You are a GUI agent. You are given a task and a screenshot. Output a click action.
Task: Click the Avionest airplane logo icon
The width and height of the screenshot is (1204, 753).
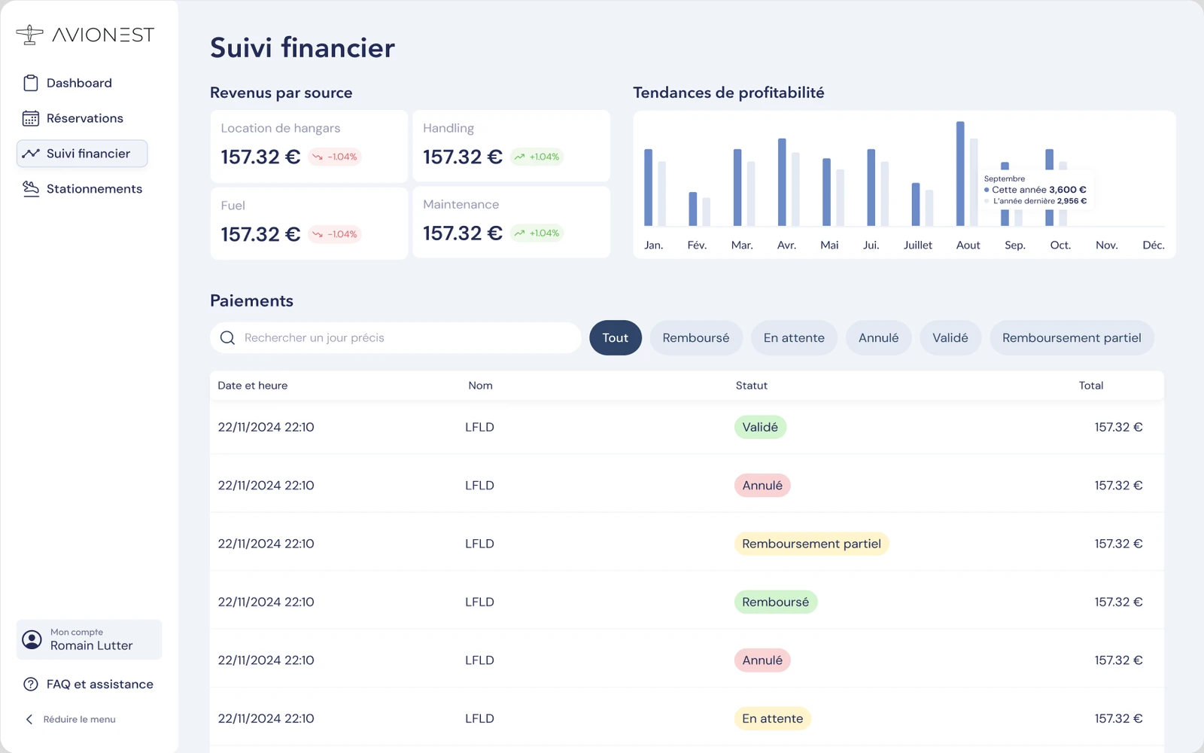point(30,35)
